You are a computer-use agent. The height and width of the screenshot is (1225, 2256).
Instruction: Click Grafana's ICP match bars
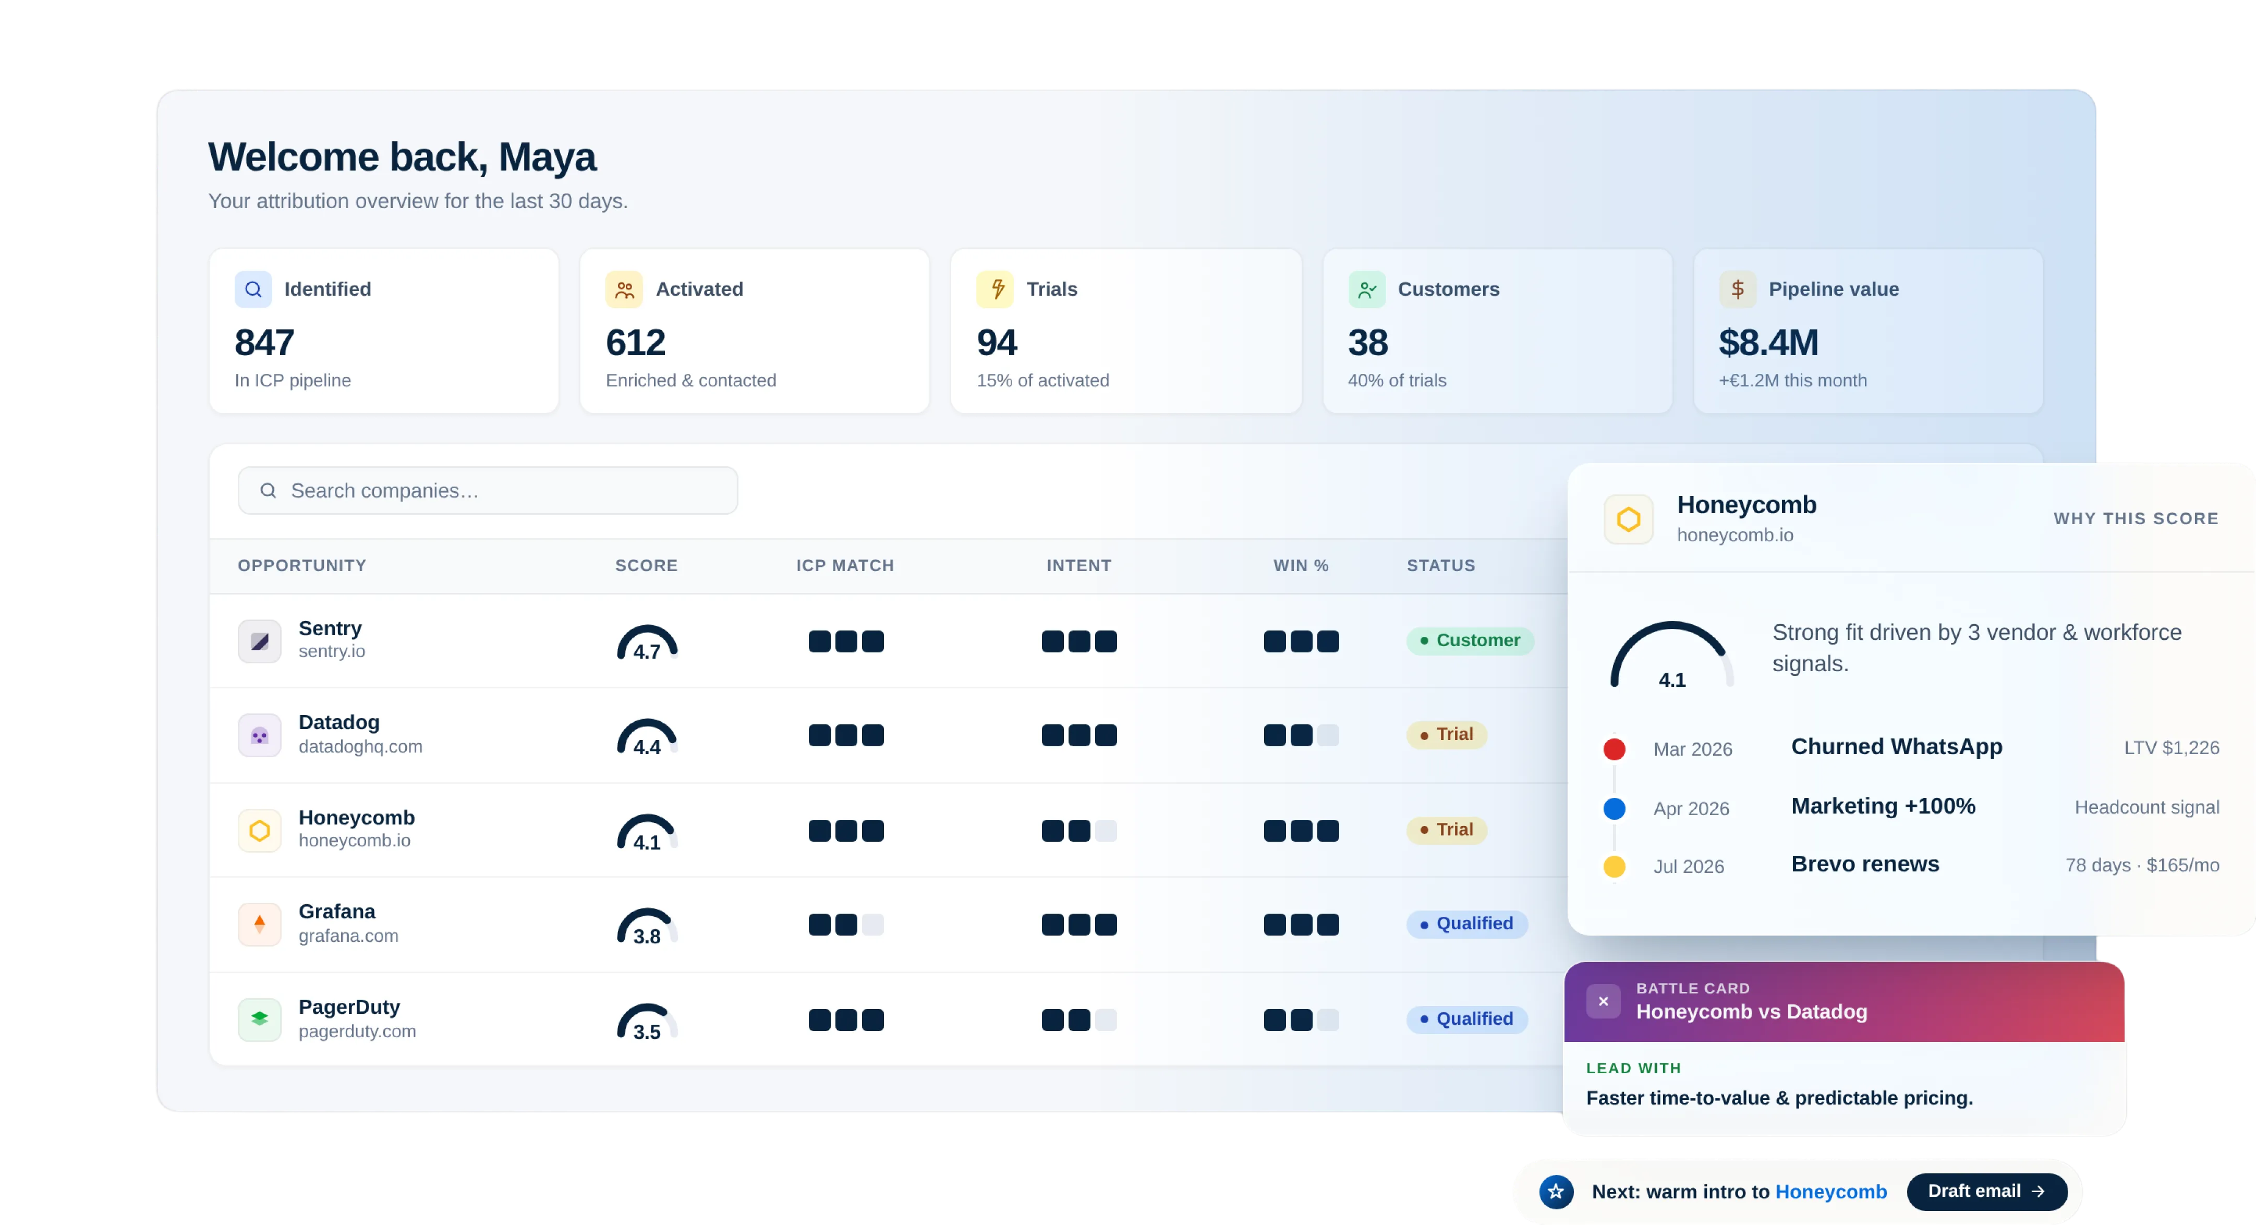(846, 924)
